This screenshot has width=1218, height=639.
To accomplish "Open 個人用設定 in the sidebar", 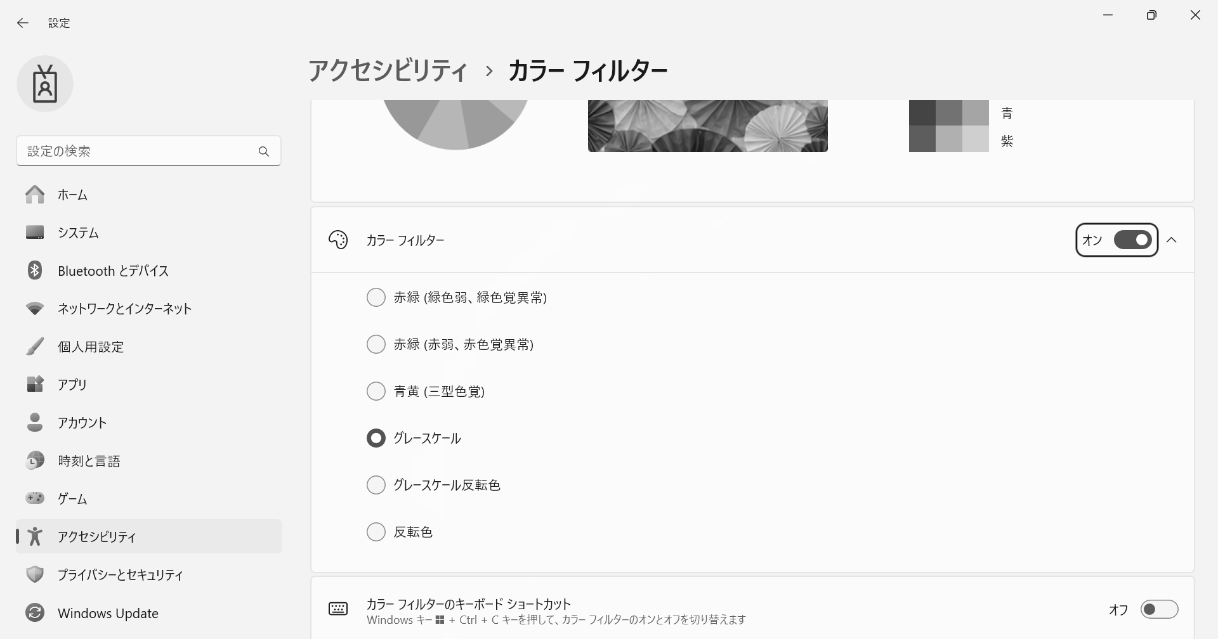I will pyautogui.click(x=91, y=347).
